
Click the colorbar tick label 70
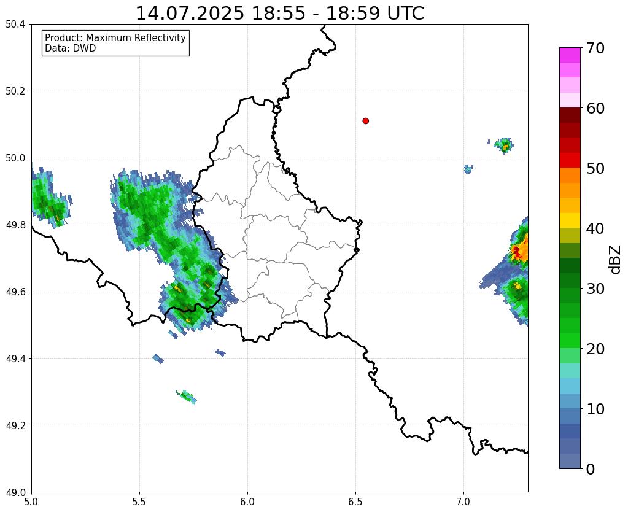point(595,48)
